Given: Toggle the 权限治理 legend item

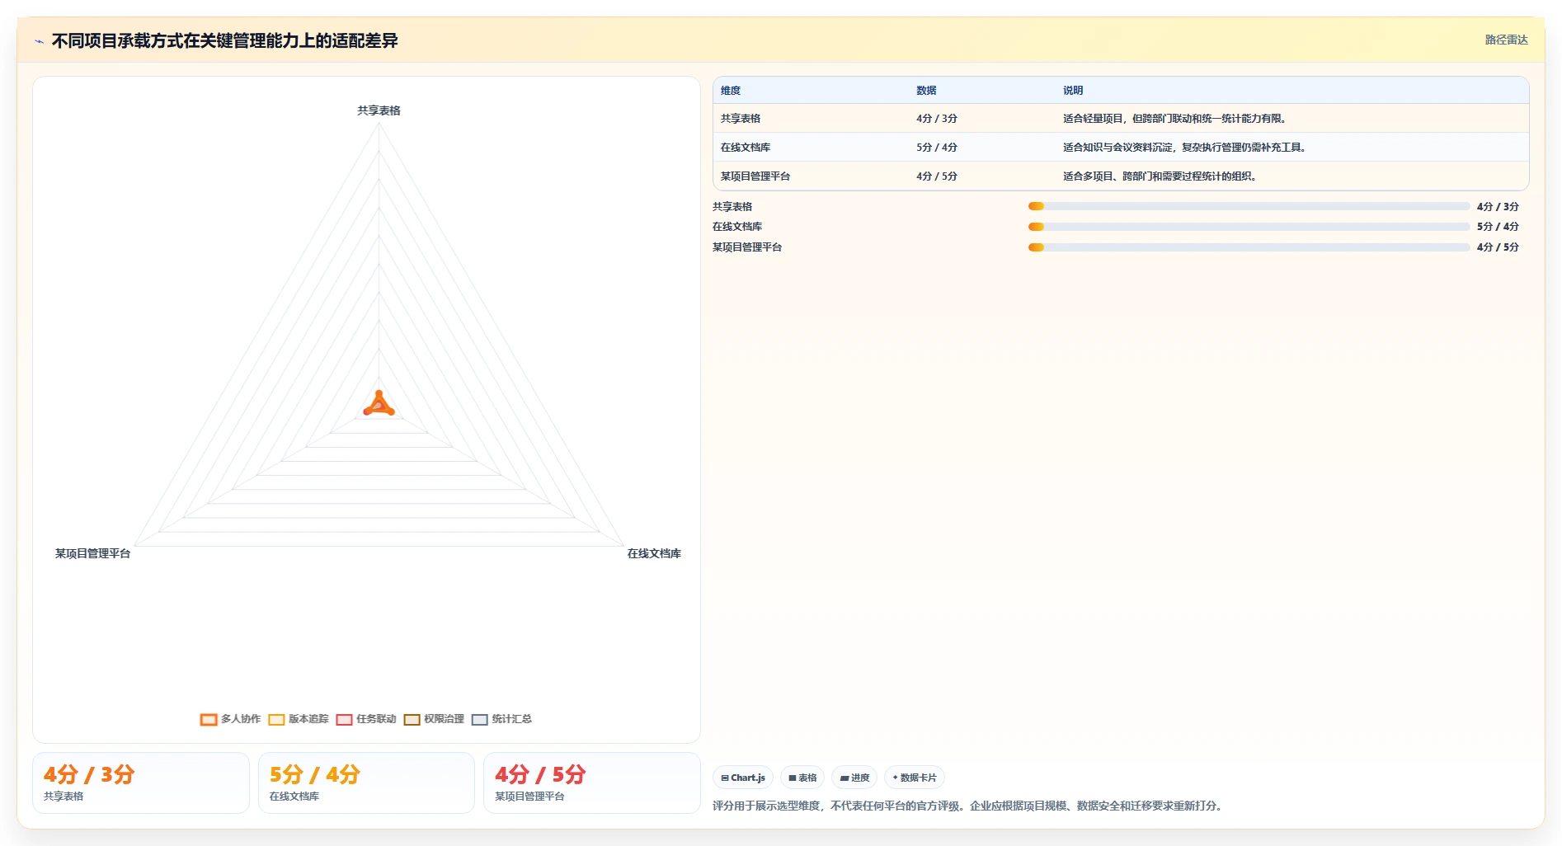Looking at the screenshot, I should pyautogui.click(x=434, y=719).
